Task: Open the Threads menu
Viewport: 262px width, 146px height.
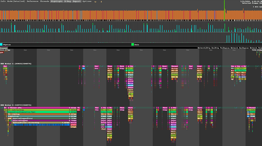Action: (44, 1)
